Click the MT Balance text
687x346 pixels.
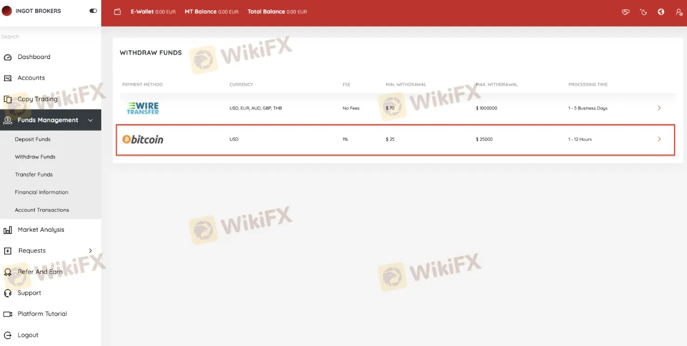212,12
